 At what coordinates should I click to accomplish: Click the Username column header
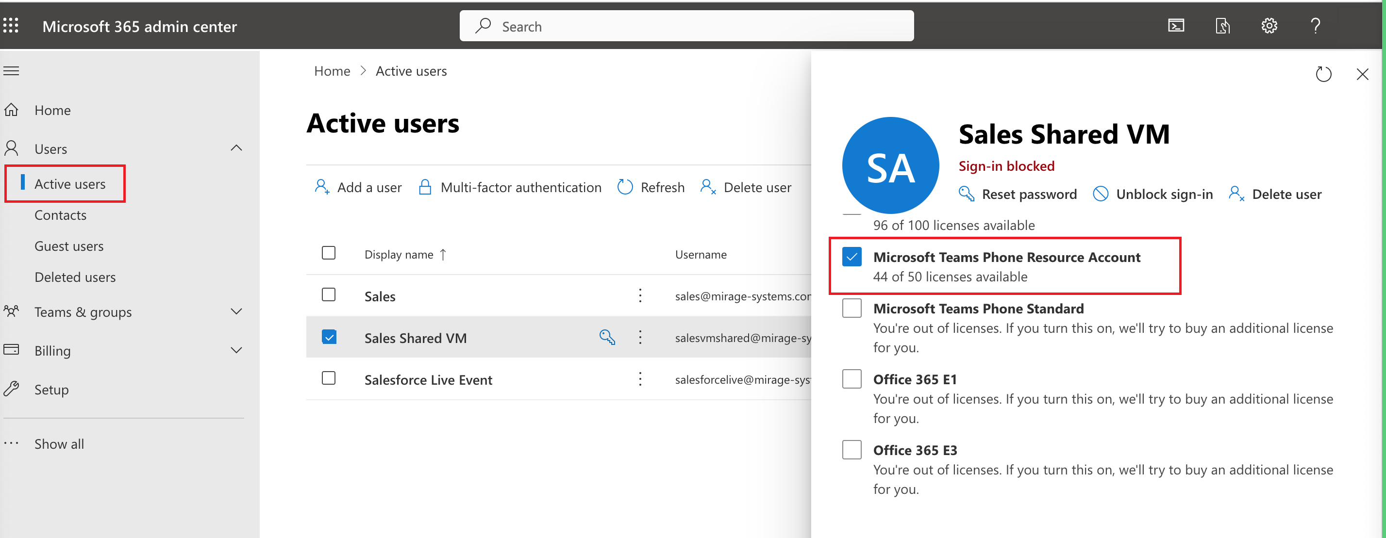coord(701,254)
